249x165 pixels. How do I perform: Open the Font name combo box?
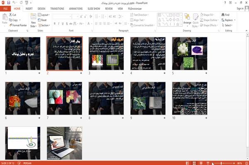point(62,17)
